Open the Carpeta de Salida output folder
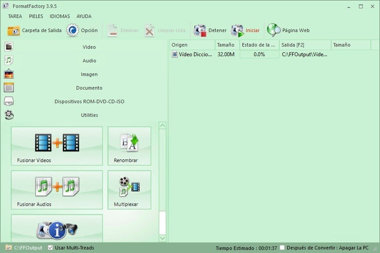 [x=34, y=30]
